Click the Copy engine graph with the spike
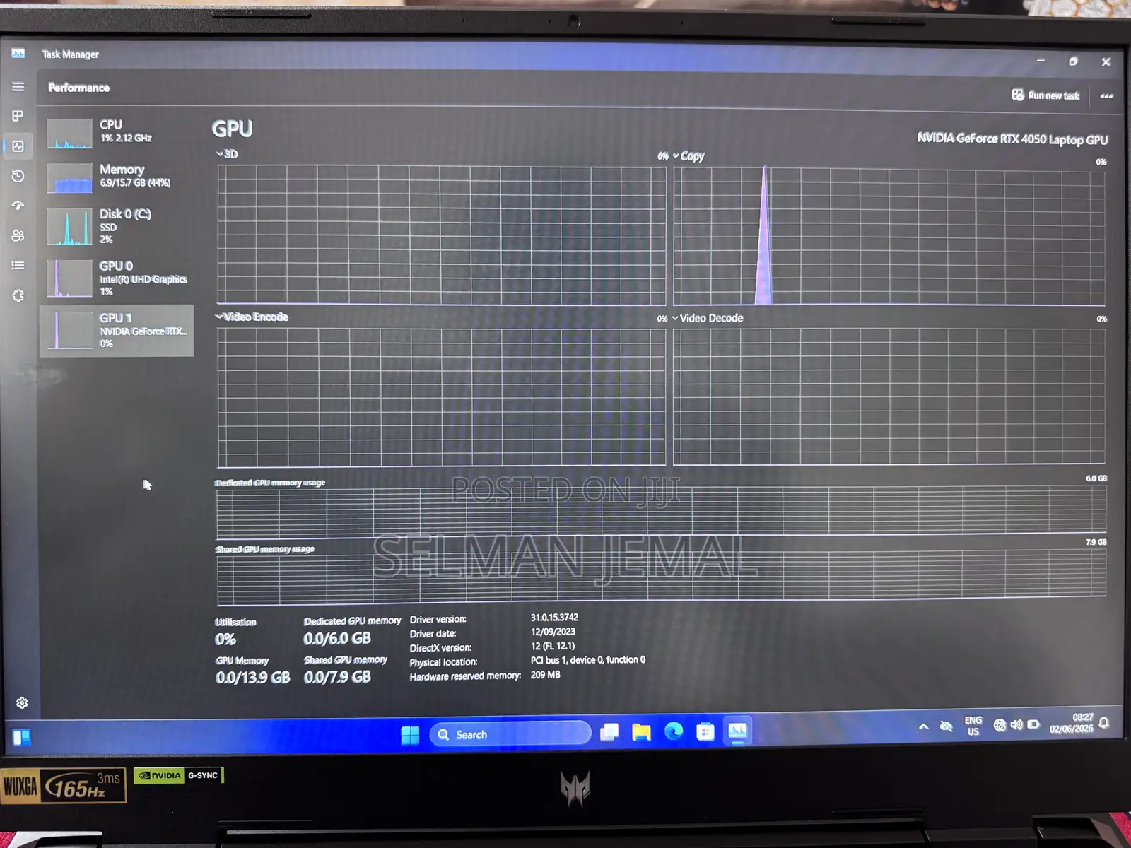The height and width of the screenshot is (848, 1131). 889,236
